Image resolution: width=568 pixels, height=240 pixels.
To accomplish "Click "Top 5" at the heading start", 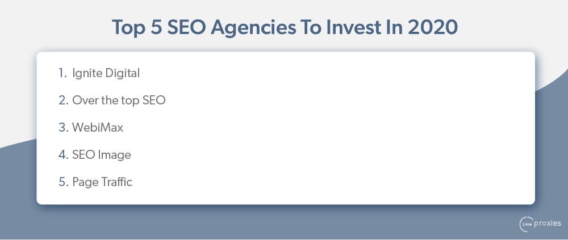I will point(137,28).
